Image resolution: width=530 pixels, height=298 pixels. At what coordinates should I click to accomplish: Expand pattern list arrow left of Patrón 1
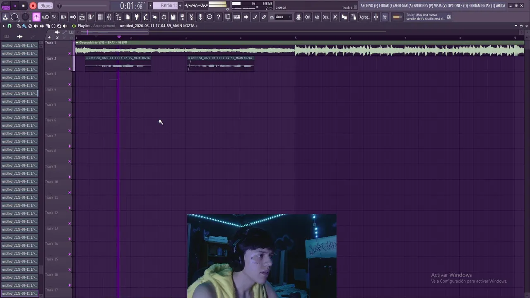tap(151, 6)
